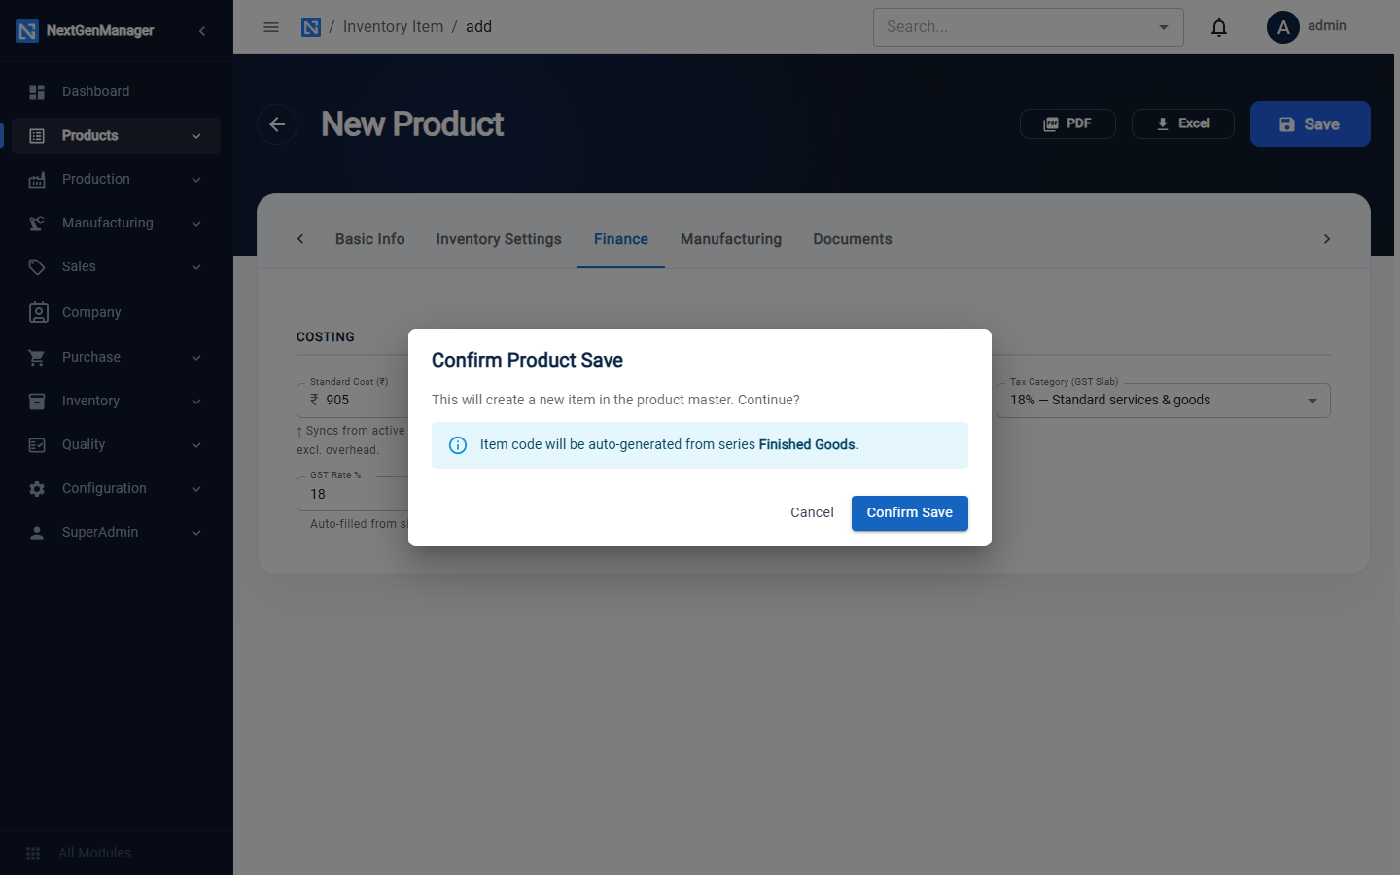Collapse the sidebar with the left chevron
The image size is (1400, 875).
click(202, 31)
